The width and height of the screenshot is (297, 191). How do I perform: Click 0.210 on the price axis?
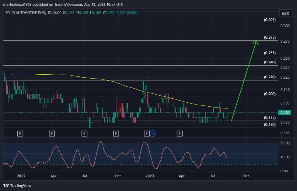(285, 90)
